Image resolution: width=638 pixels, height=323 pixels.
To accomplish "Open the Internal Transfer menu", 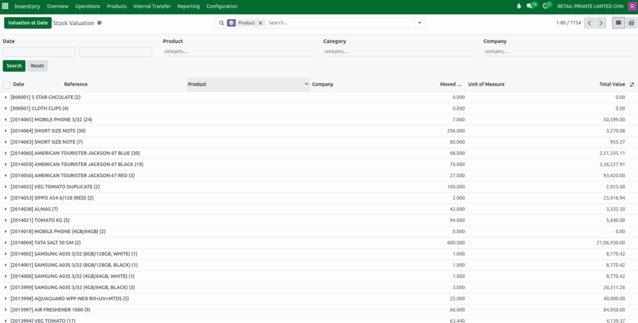I will click(x=152, y=6).
